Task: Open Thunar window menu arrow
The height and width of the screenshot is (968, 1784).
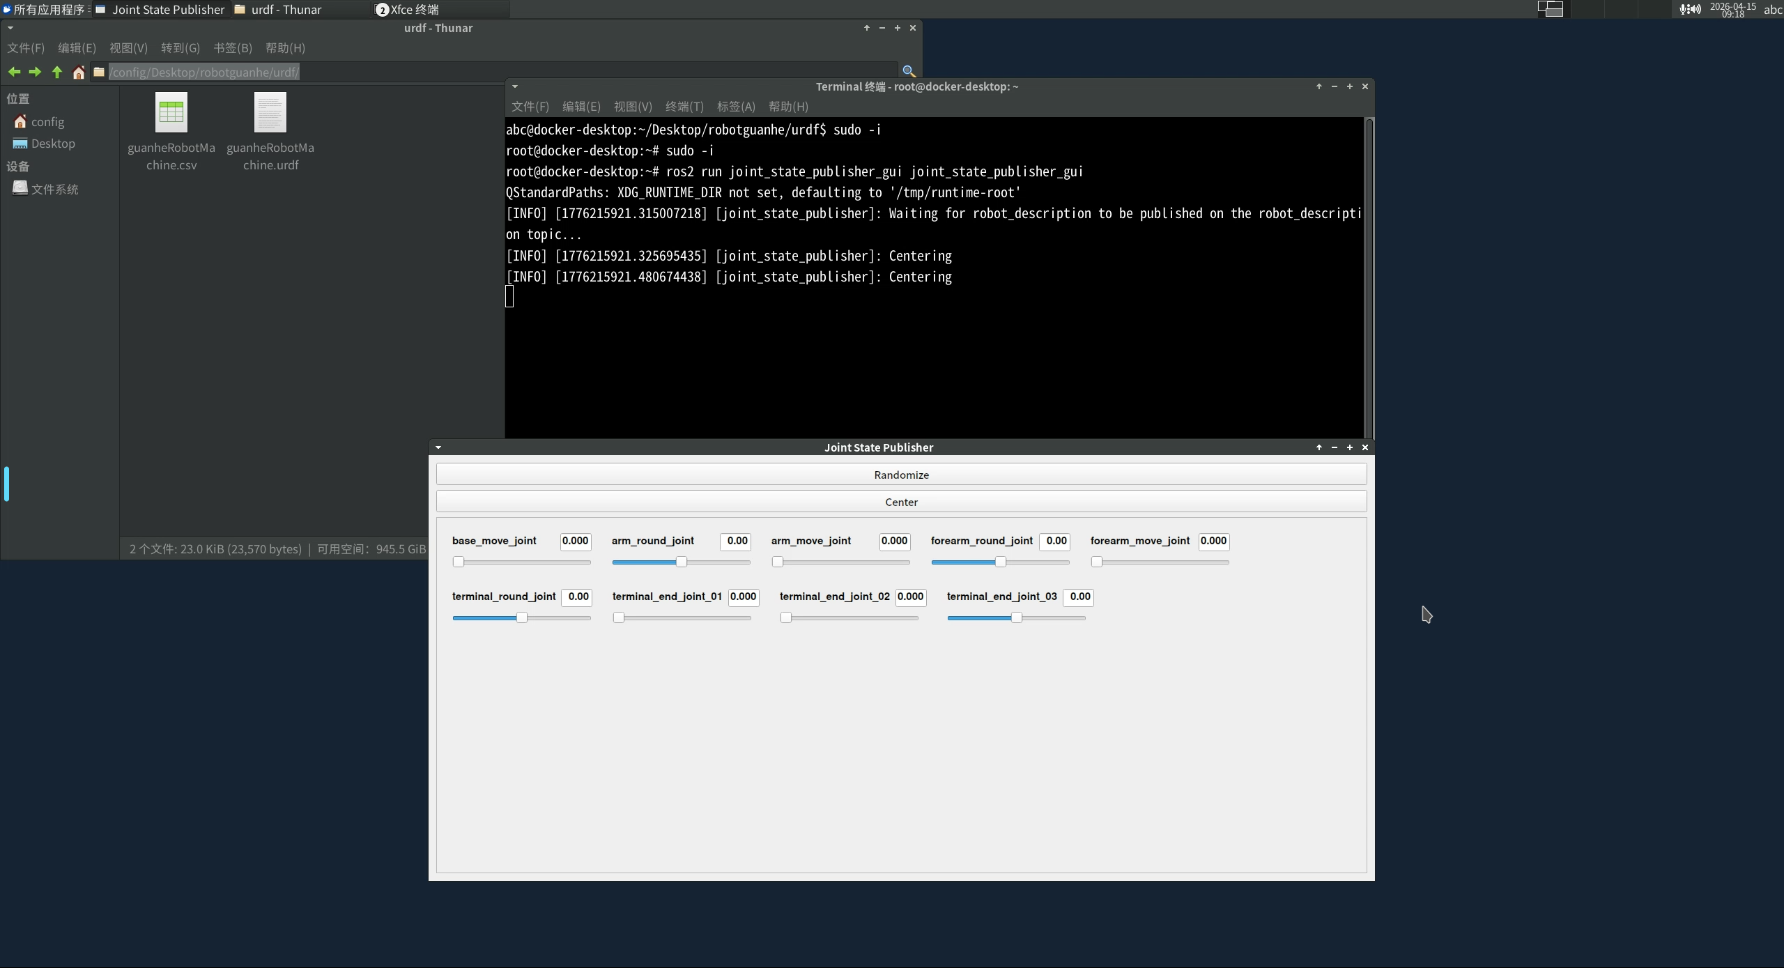Action: 10,28
